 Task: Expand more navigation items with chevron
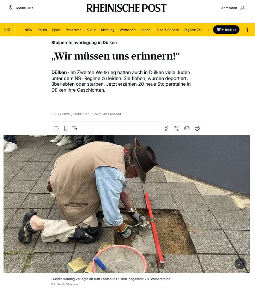point(208,30)
